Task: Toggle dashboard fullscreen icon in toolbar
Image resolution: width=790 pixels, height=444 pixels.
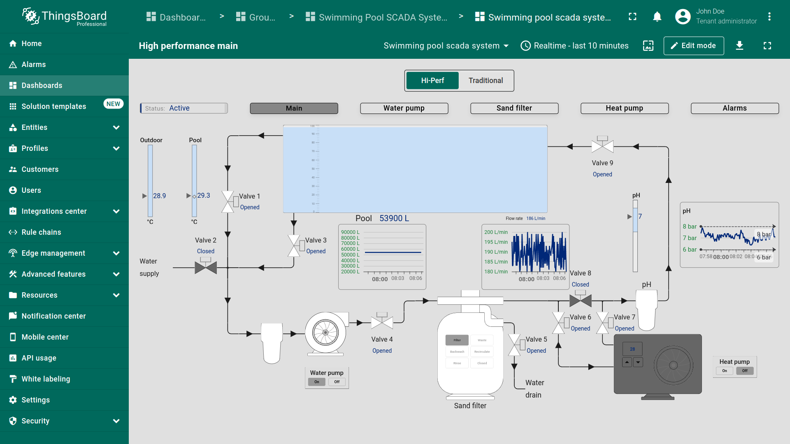Action: pos(767,46)
